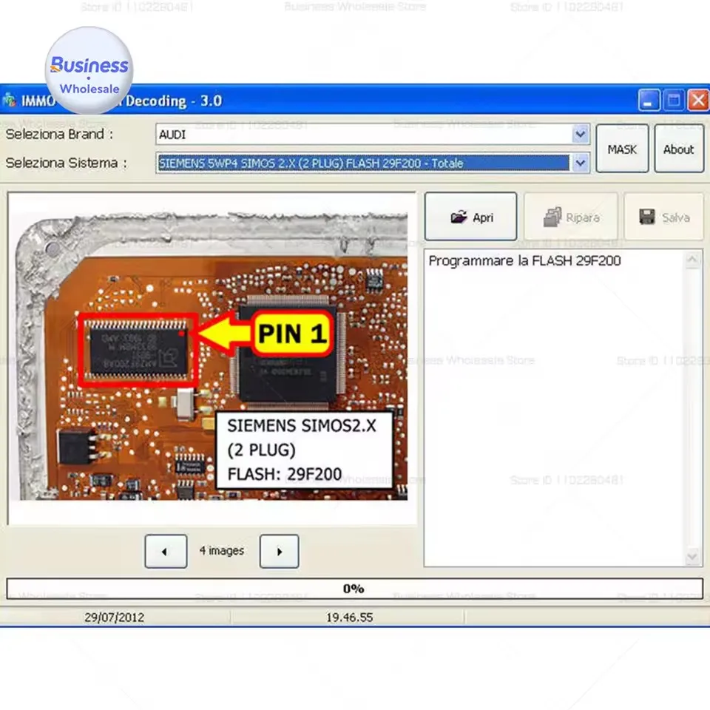Click the 0% progress bar
This screenshot has height=710, width=710.
(354, 588)
